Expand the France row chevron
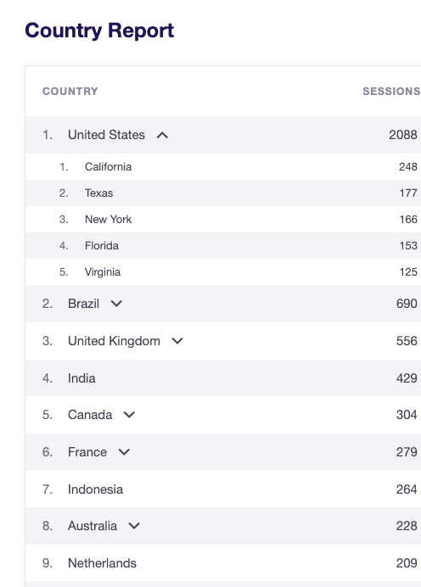The width and height of the screenshot is (421, 587). click(x=124, y=452)
